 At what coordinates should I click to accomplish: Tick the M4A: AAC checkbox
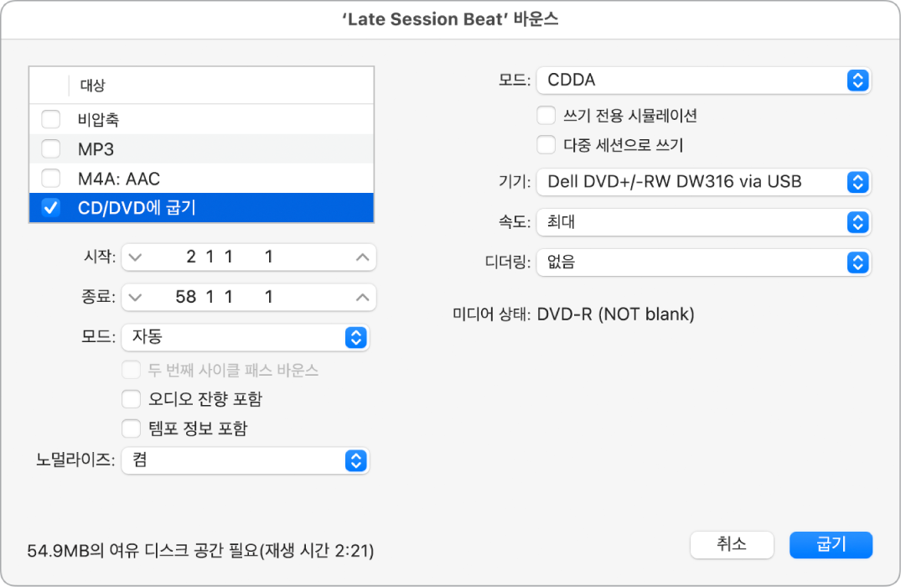tap(51, 179)
